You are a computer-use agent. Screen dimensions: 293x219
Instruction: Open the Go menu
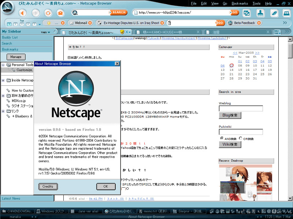coord(225,4)
